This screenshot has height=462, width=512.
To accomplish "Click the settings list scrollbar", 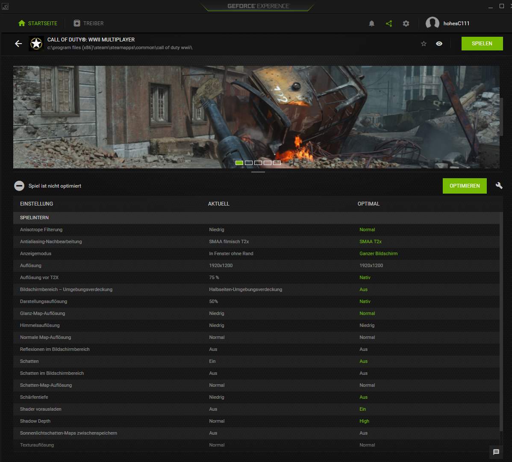I will point(501,321).
